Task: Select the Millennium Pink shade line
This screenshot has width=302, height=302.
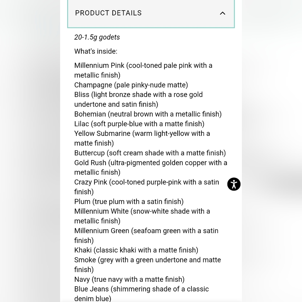Action: (x=143, y=70)
